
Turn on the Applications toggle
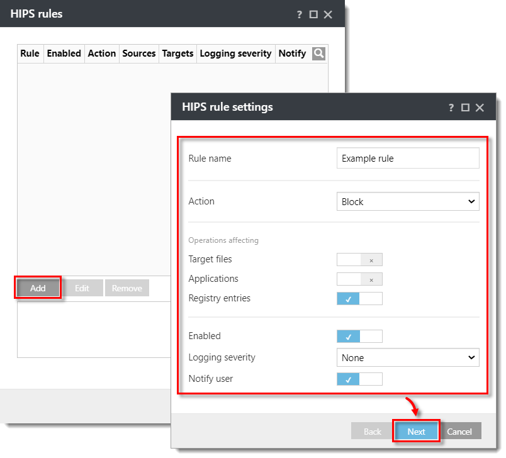(x=359, y=279)
